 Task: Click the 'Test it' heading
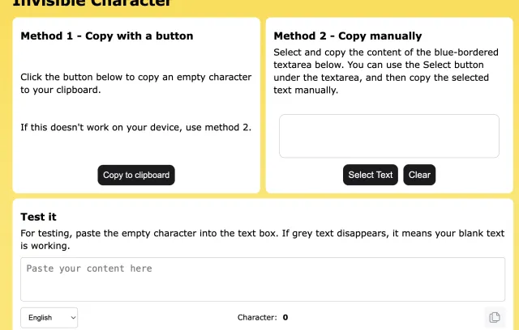(x=38, y=217)
